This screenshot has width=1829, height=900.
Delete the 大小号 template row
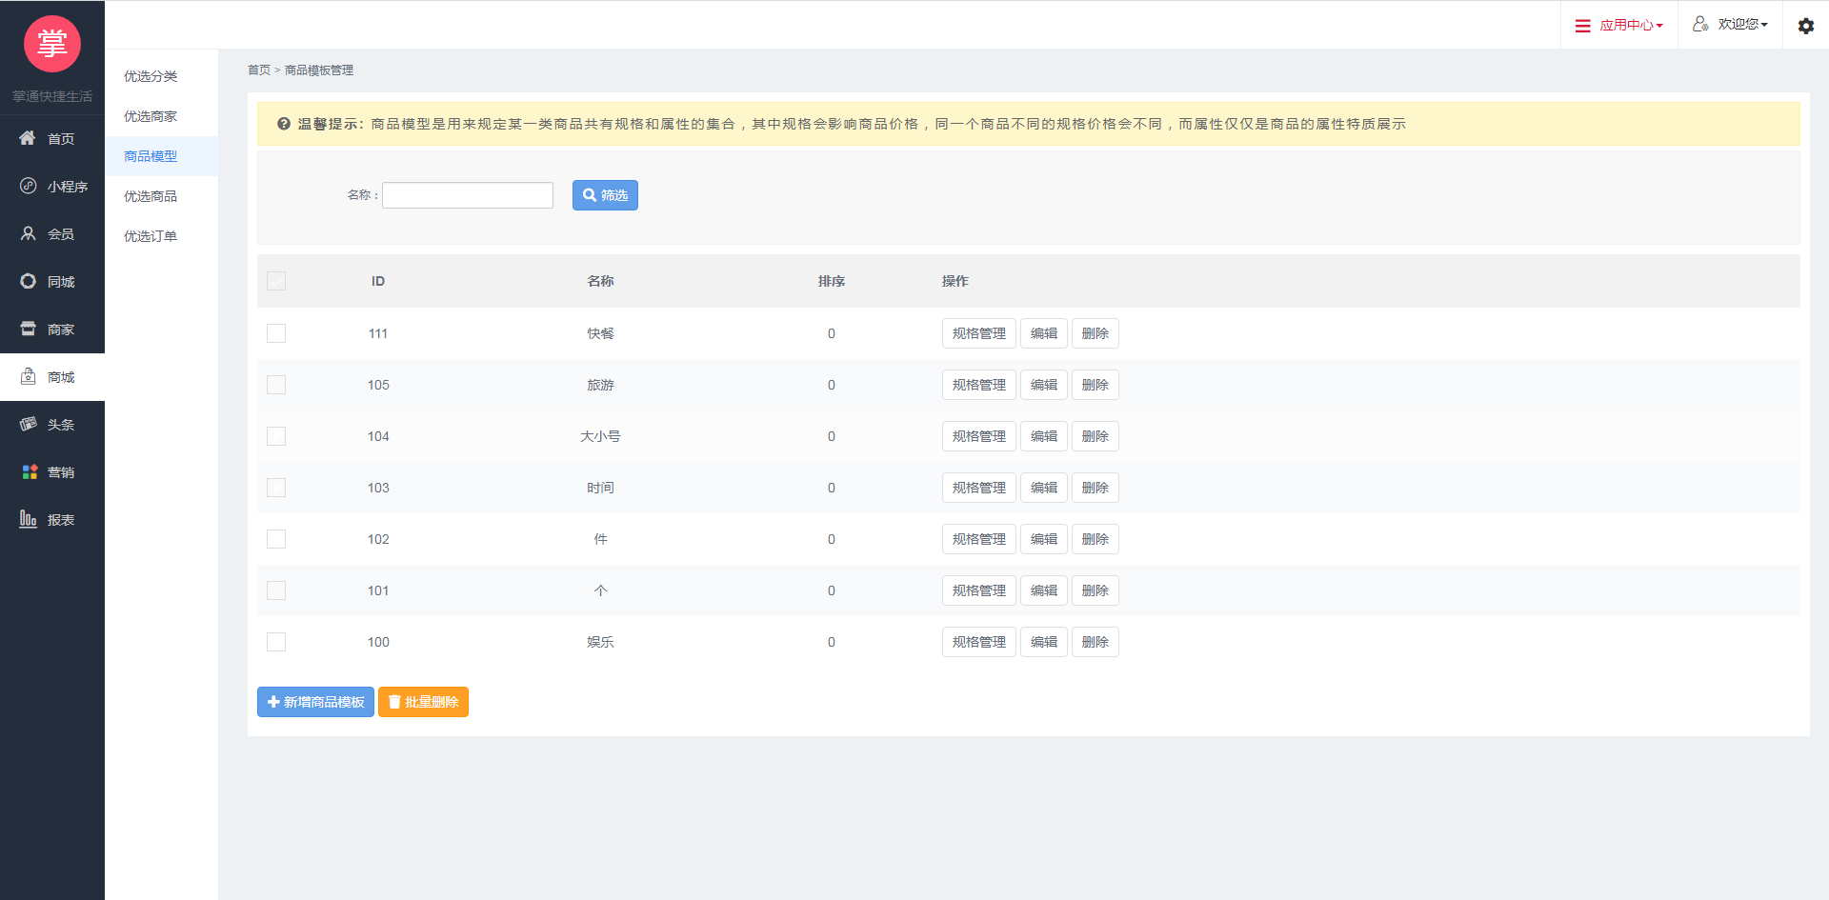1095,436
